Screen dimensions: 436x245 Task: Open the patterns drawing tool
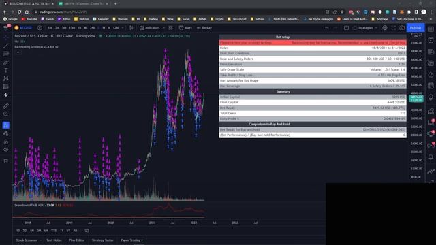pos(6,79)
